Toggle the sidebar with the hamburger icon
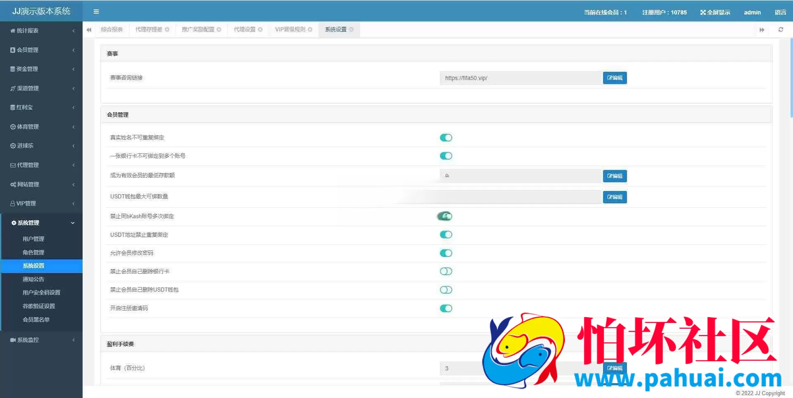 pos(96,12)
